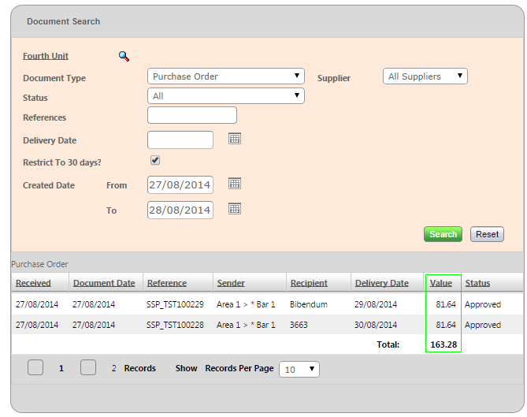Screen dimensions: 527x417
Task: Open the Supplier dropdown
Action: tap(425, 76)
